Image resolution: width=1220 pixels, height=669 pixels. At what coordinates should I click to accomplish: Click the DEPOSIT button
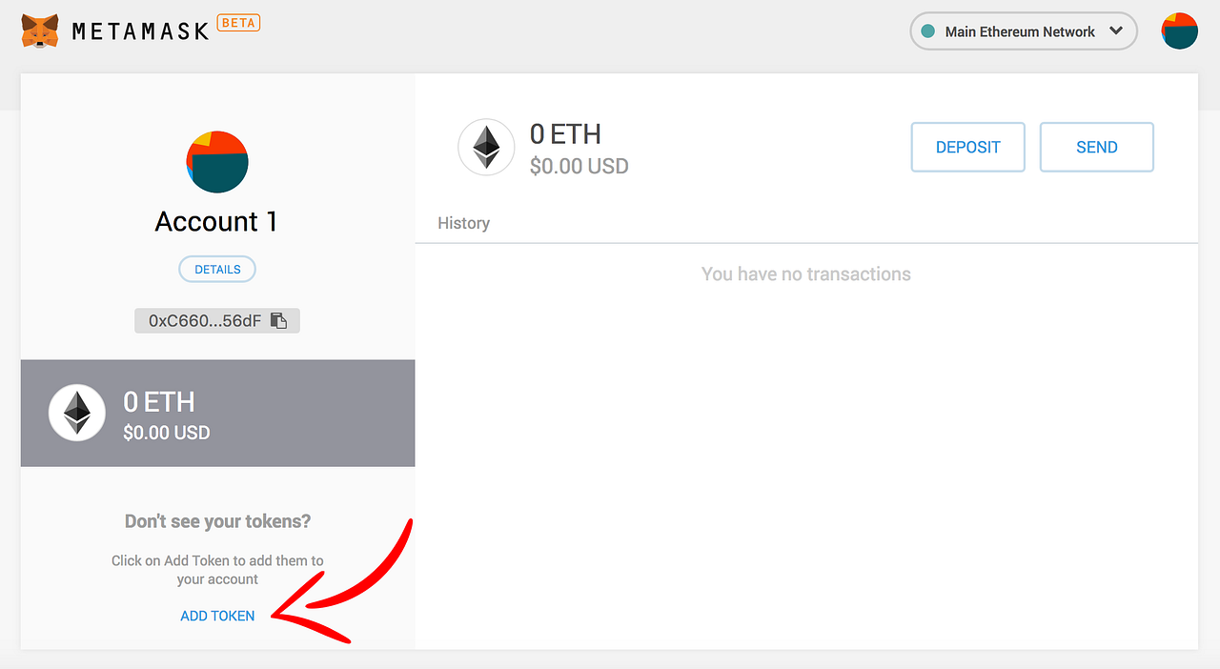(967, 147)
